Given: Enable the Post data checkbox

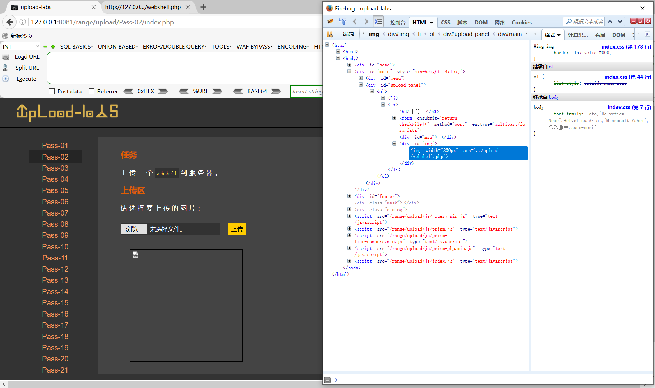Looking at the screenshot, I should [x=52, y=91].
